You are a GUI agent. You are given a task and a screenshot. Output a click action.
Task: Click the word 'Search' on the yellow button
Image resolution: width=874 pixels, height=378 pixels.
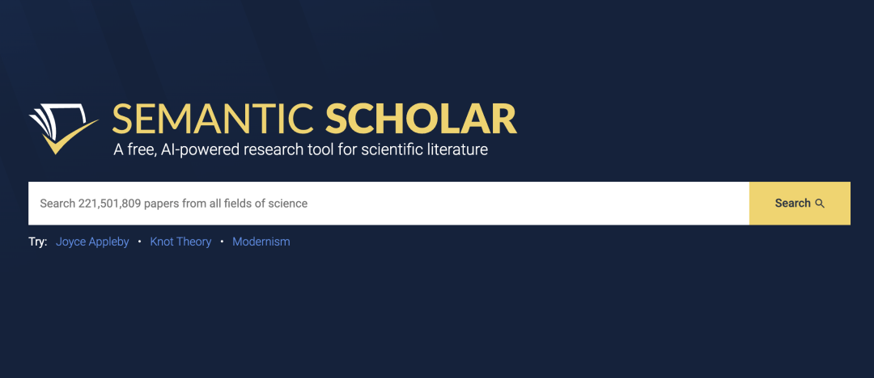point(792,204)
